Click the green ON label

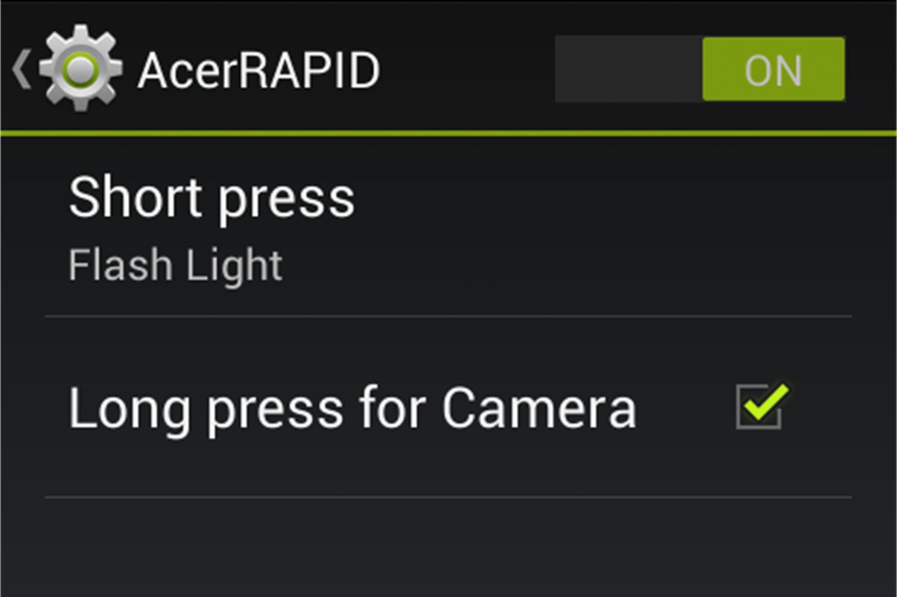pyautogui.click(x=773, y=70)
